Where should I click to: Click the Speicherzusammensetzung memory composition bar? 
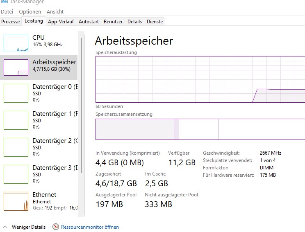point(200,129)
